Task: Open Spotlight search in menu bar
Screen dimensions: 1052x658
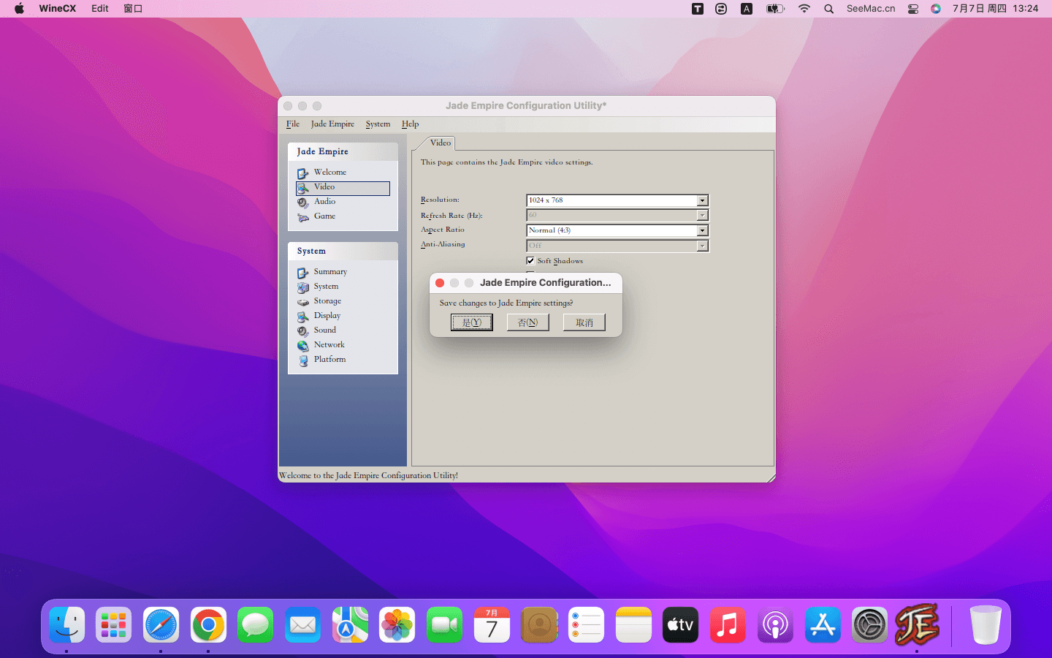Action: [x=828, y=9]
